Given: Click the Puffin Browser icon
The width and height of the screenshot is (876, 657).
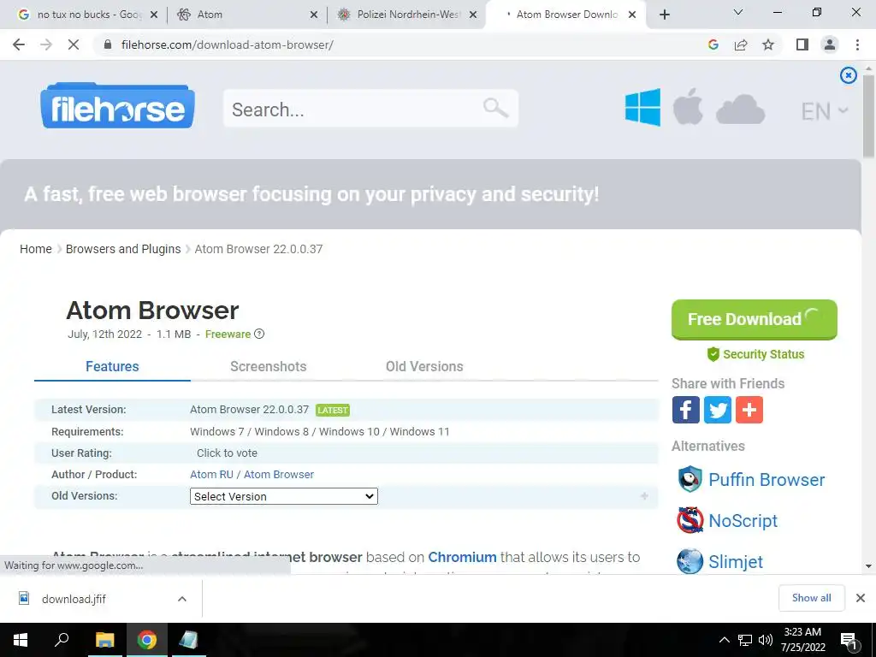Looking at the screenshot, I should [x=690, y=479].
